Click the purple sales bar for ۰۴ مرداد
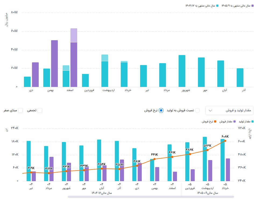This screenshot has width=259, height=203. (52, 169)
